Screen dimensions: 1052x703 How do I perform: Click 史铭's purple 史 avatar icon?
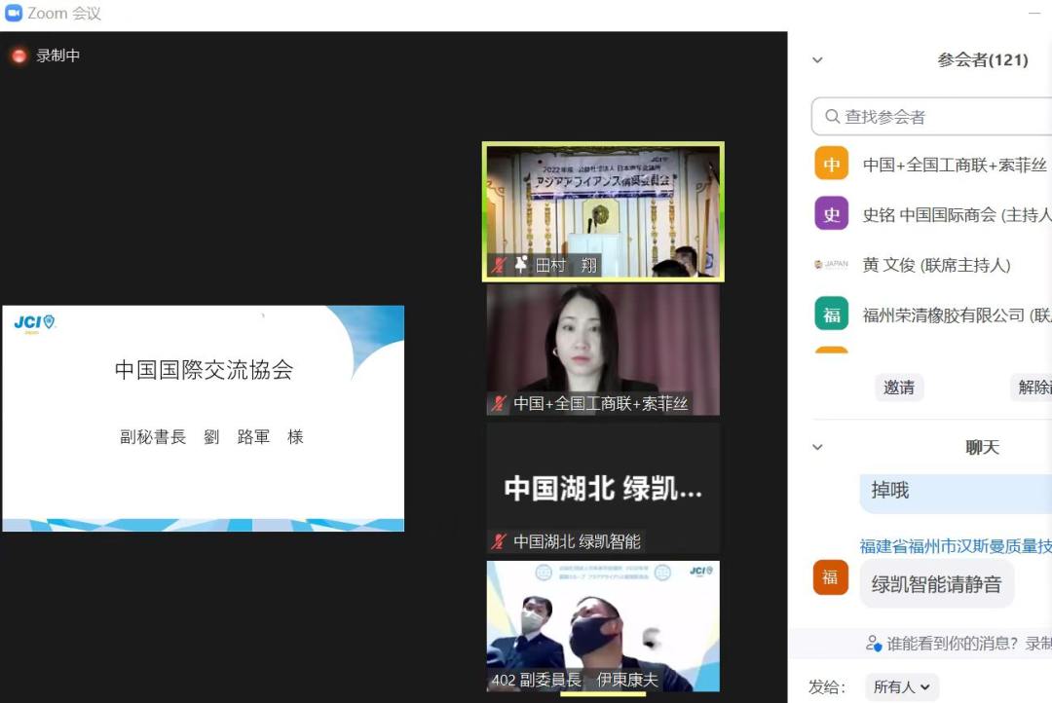click(x=831, y=213)
